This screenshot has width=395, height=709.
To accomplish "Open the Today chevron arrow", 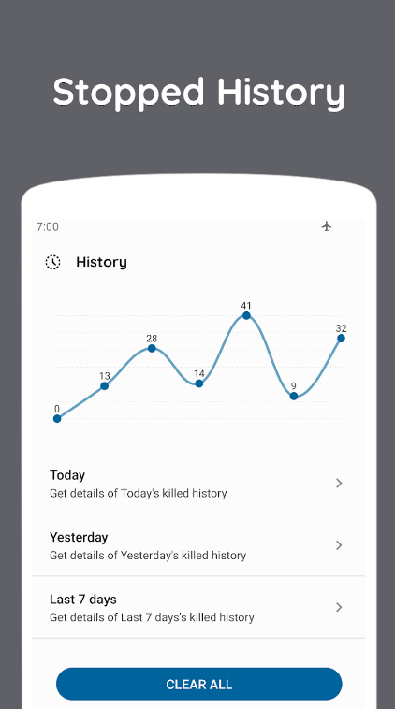I will tap(339, 484).
